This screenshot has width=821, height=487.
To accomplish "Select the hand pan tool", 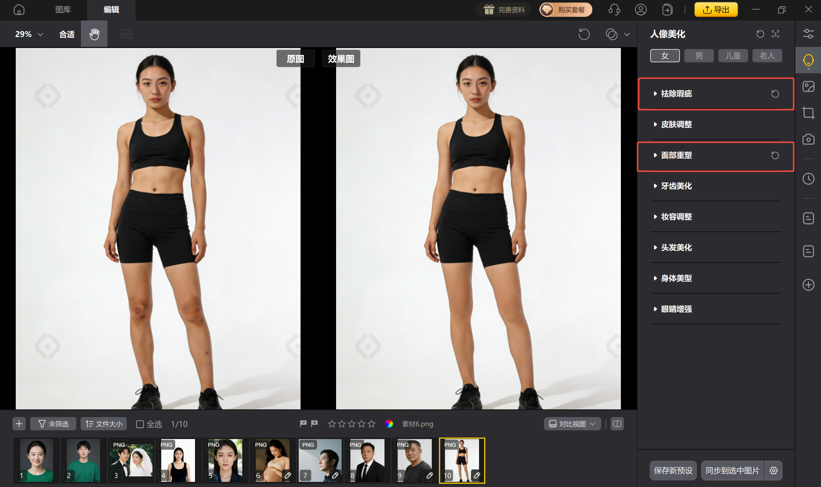I will pyautogui.click(x=94, y=34).
